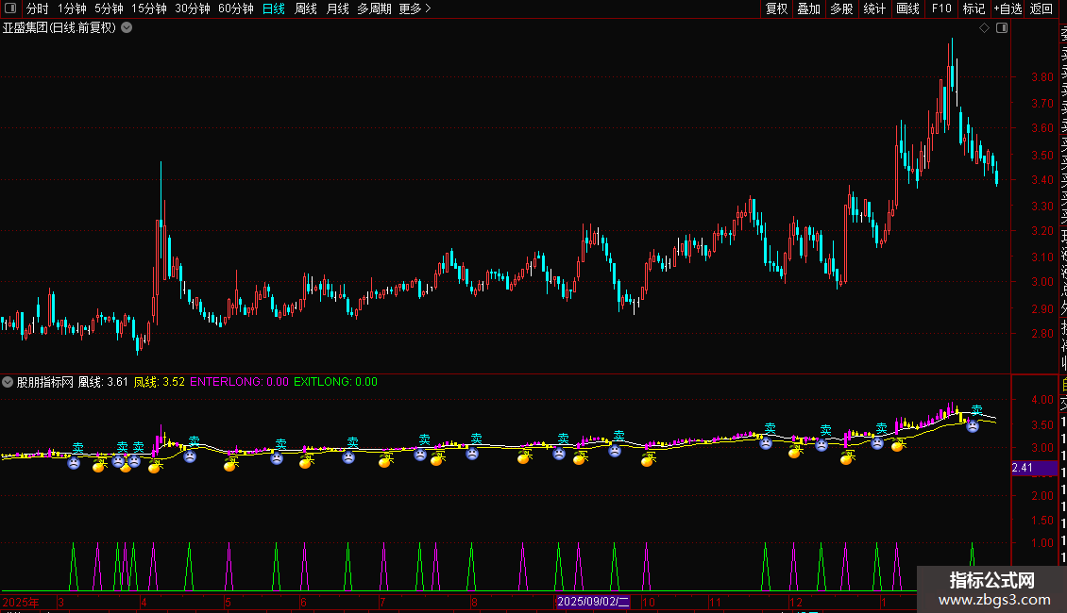Viewport: 1067px width, 613px height.
Task: Click the 返回 back button
Action: click(x=1042, y=8)
